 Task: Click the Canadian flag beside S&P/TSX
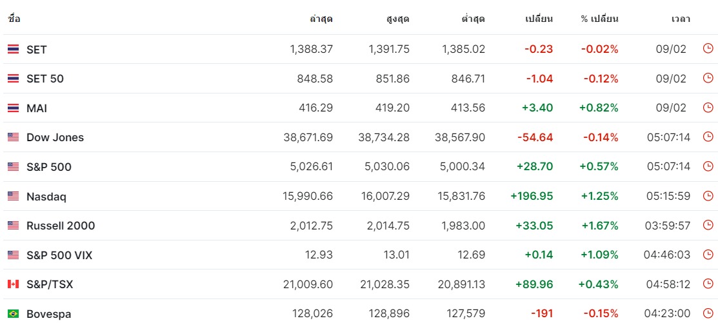pos(14,284)
